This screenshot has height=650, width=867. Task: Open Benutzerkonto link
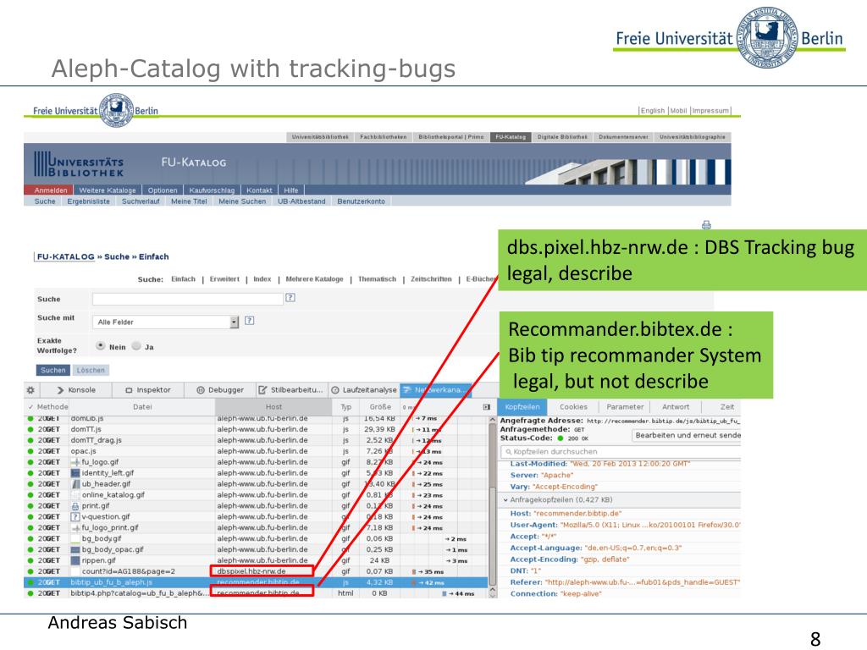point(361,201)
